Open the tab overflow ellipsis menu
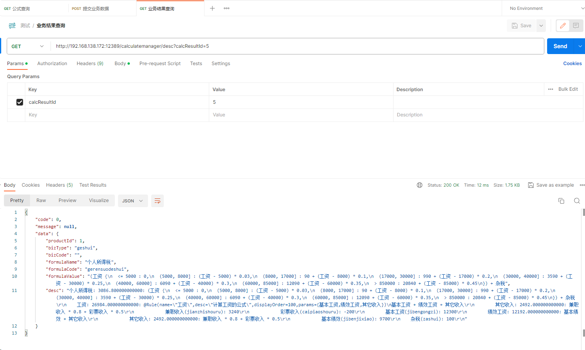Viewport: 585px width, 350px height. coord(226,8)
